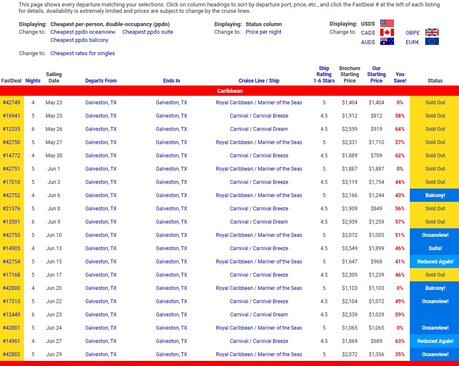Screen dimensions: 459x366
Task: Sort by Ends In column heading
Action: point(172,81)
